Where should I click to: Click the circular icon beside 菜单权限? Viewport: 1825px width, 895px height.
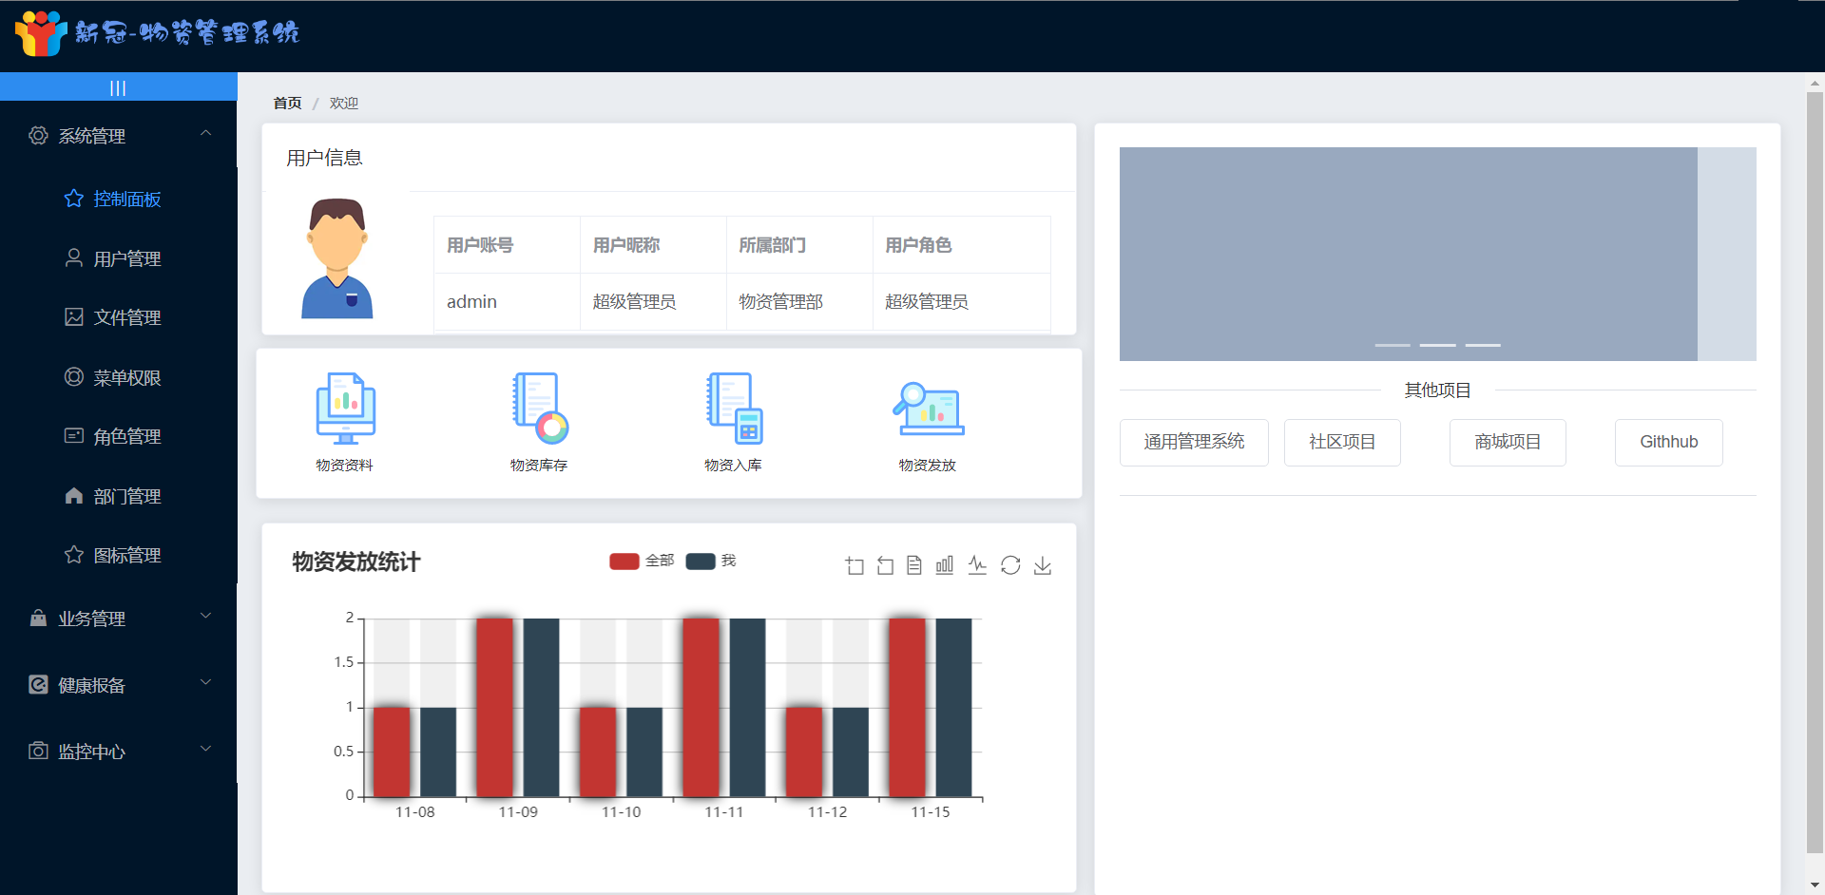pyautogui.click(x=73, y=376)
